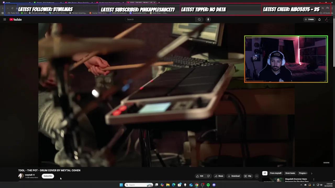The width and height of the screenshot is (335, 188).
Task: Open Task View from the taskbar
Action: click(156, 185)
